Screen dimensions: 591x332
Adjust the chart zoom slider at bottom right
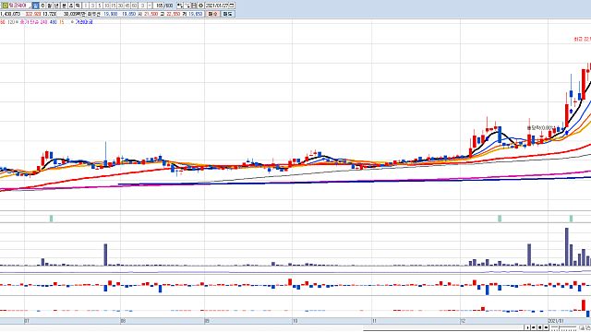pyautogui.click(x=559, y=327)
